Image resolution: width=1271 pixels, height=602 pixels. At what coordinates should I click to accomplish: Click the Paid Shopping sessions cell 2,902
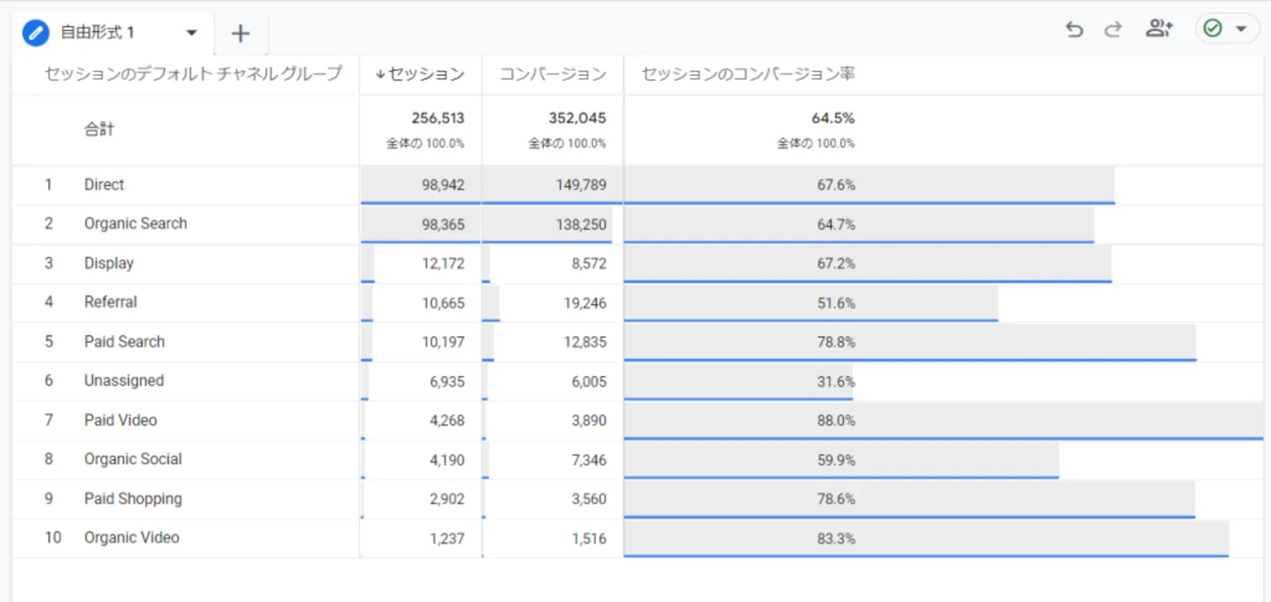click(x=448, y=499)
